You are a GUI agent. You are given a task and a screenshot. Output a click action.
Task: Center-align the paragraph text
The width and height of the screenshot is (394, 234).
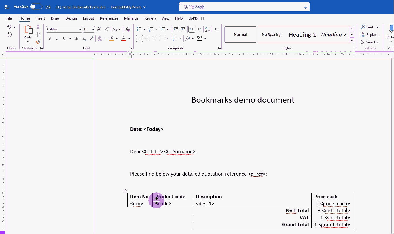[147, 39]
